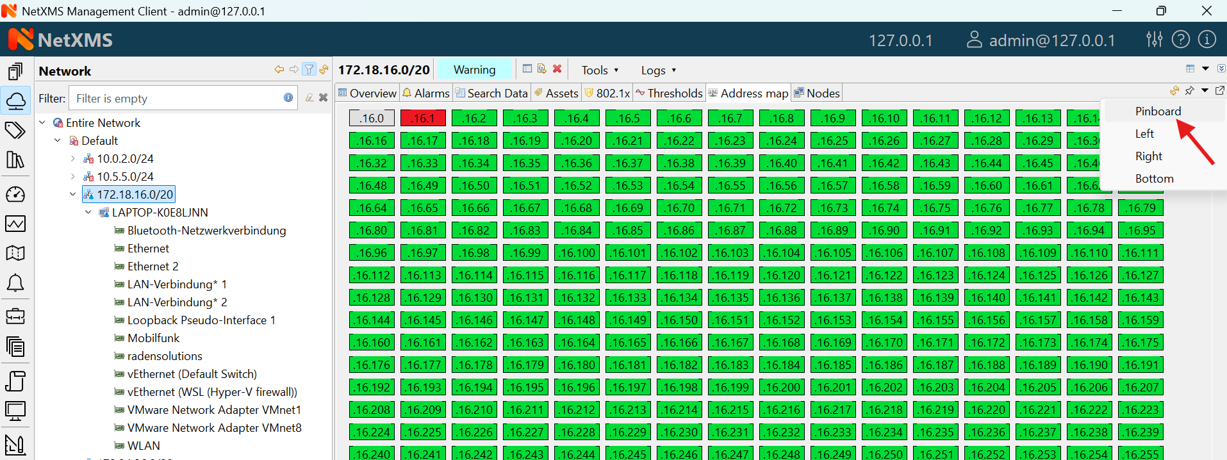Open the Dashboards gauge perspective in sidebar
This screenshot has height=460, width=1227.
tap(15, 194)
